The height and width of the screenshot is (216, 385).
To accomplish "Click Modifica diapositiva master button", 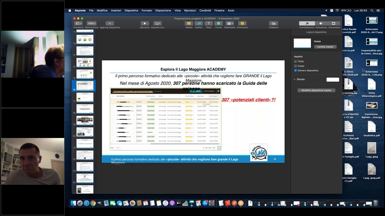I will pyautogui.click(x=316, y=90).
